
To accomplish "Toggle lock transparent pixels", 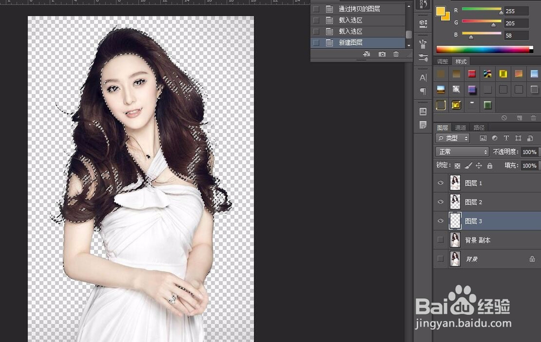I will (457, 166).
